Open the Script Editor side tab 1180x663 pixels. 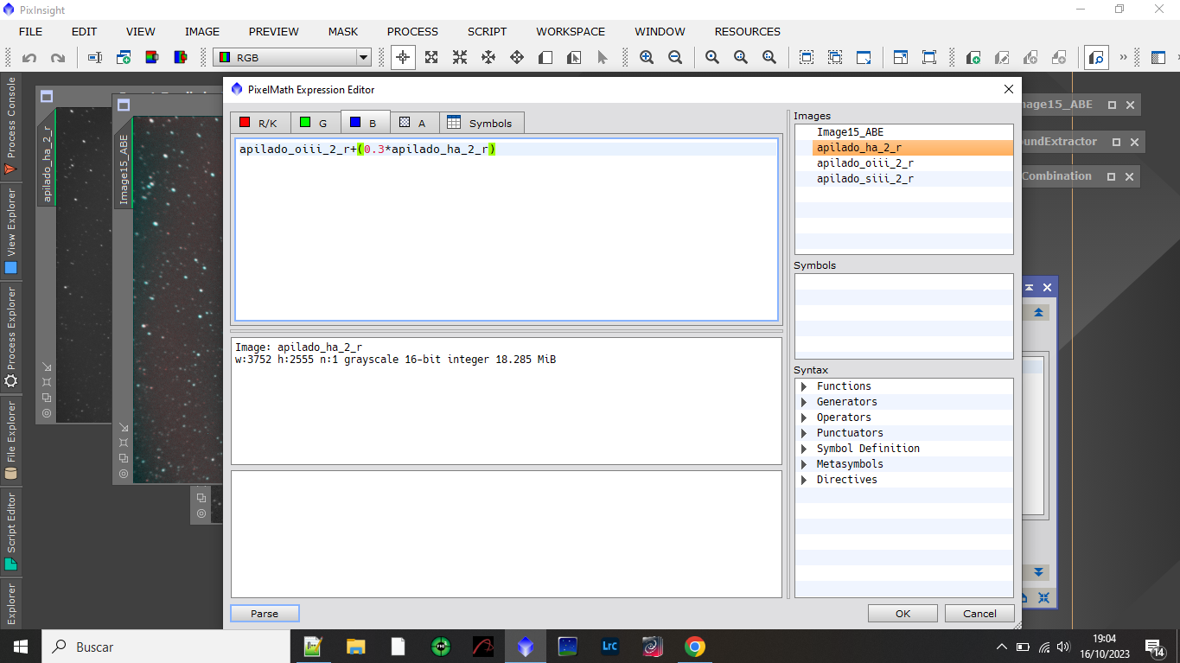11,531
